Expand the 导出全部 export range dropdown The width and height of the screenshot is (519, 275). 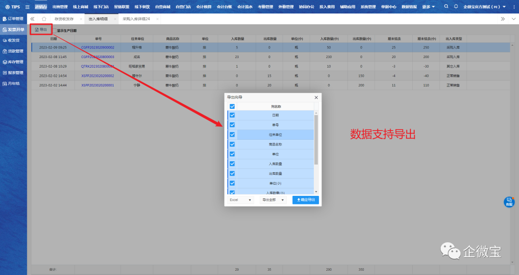tap(273, 200)
